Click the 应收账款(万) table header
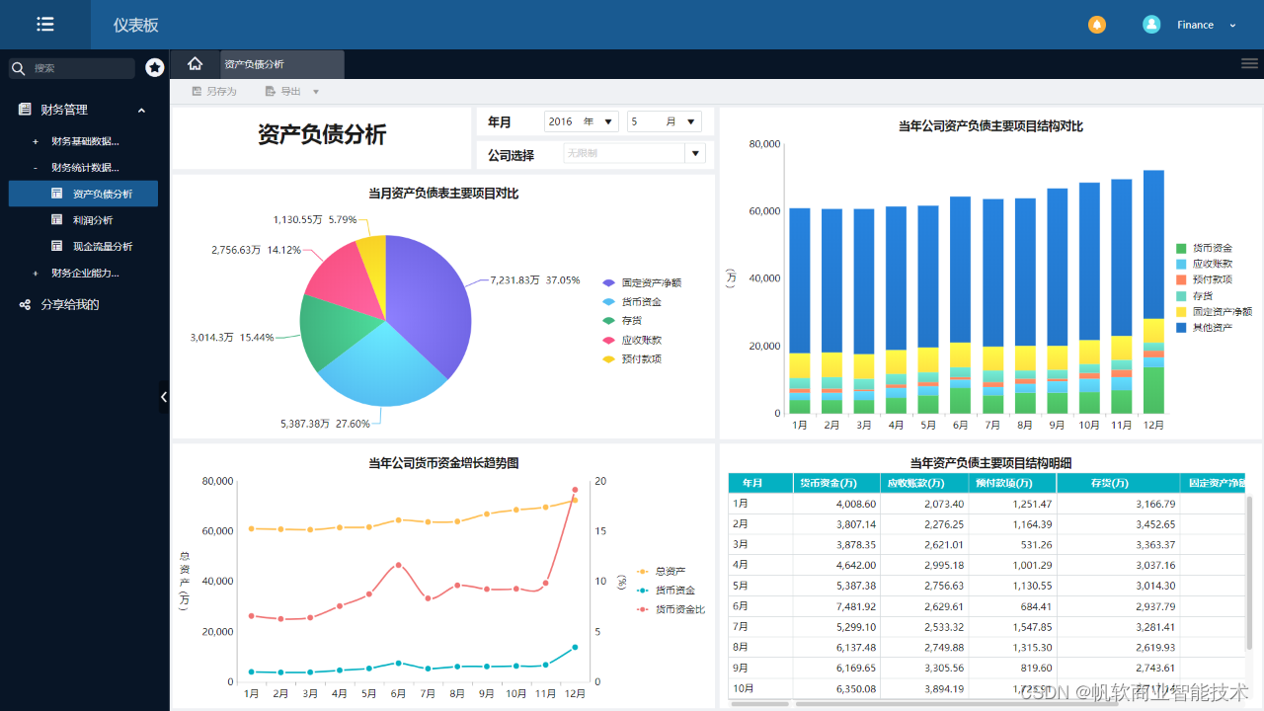1264x711 pixels. pos(924,483)
